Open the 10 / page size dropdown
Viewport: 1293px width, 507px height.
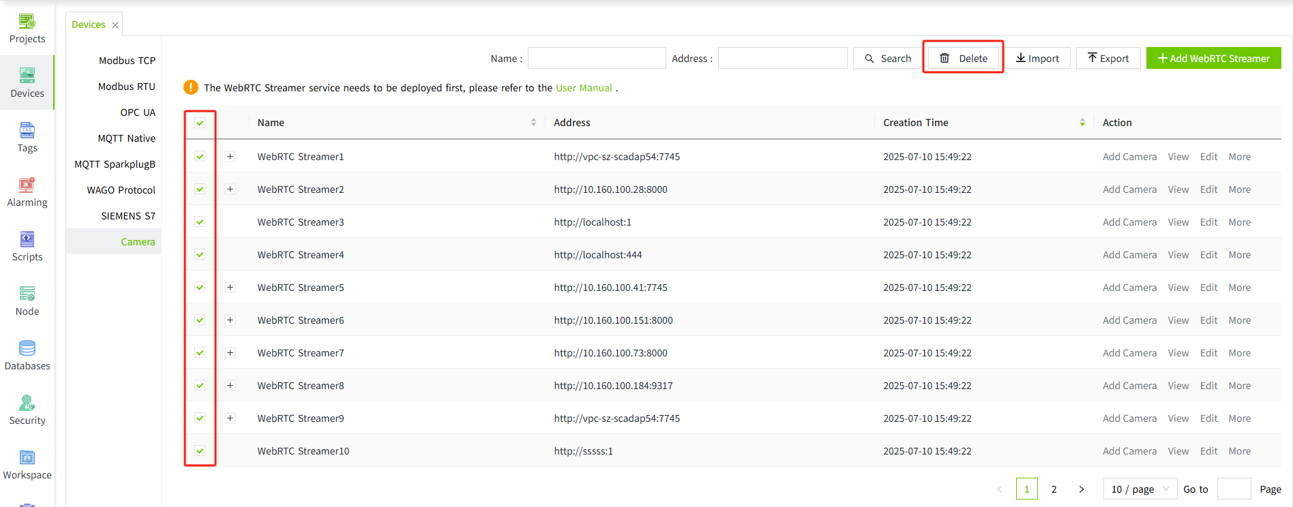[1140, 489]
